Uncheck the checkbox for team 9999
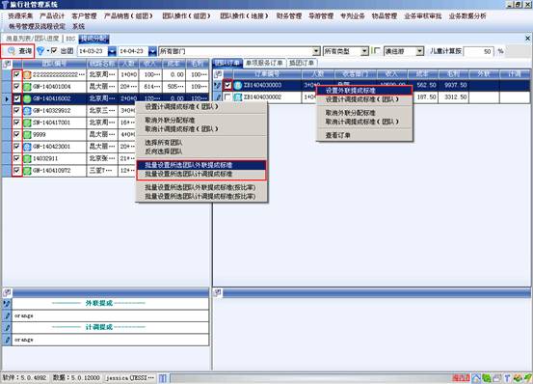This screenshot has width=533, height=384. [16, 134]
